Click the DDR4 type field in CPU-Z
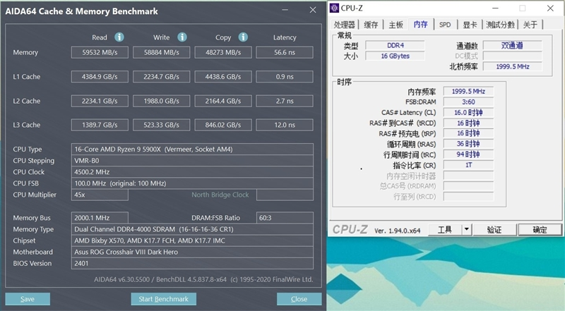Screen dimensions: 565x311 (x=395, y=45)
